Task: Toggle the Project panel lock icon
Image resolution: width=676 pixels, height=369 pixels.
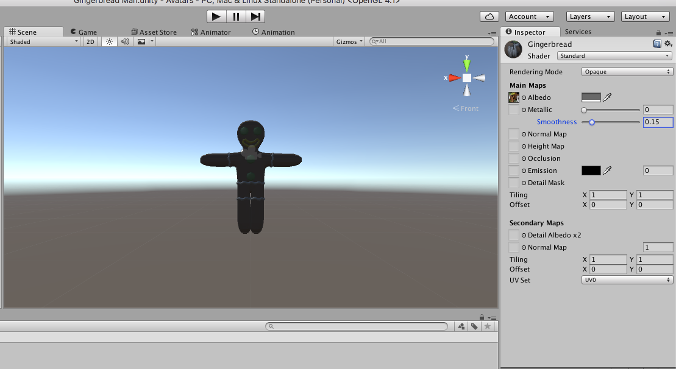Action: click(482, 317)
